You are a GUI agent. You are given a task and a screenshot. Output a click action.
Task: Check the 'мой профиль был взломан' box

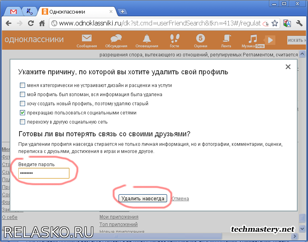23,95
